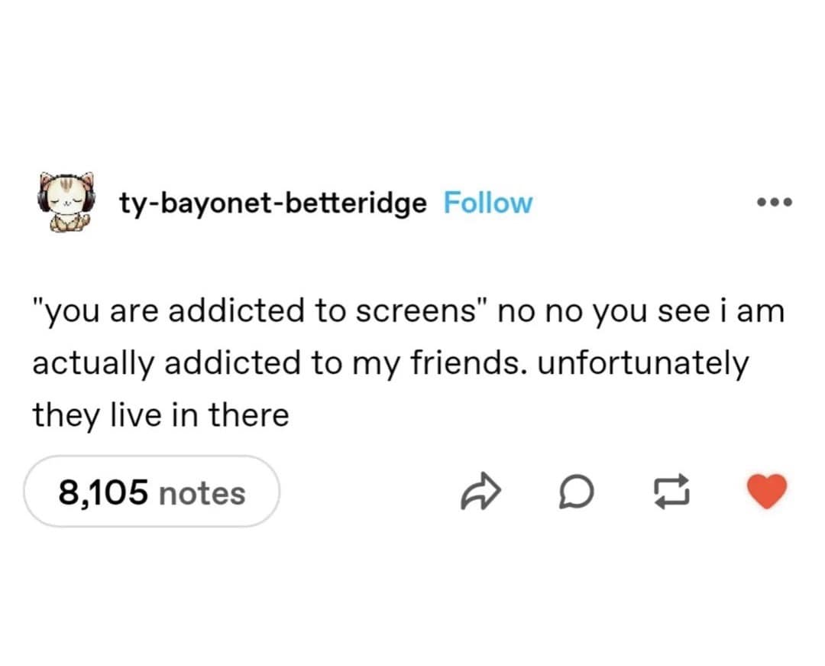Screen dimensions: 825x666
Task: Unlike the post via the red heart
Action: [x=766, y=492]
